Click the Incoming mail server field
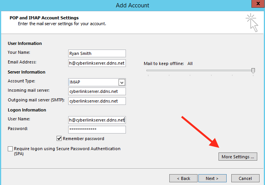 pos(97,91)
